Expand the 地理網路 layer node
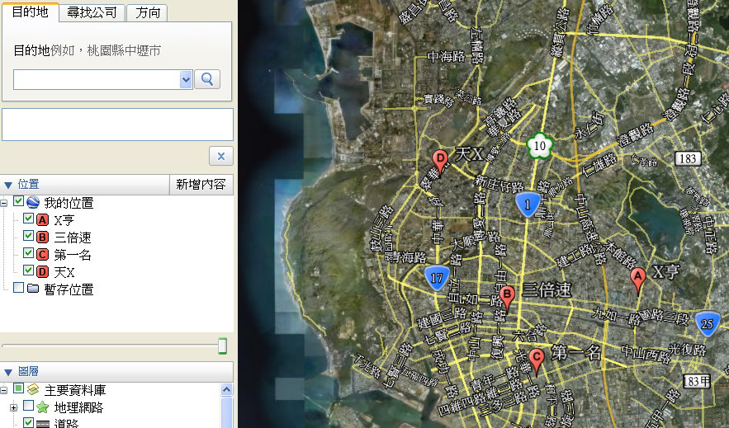 [x=14, y=407]
